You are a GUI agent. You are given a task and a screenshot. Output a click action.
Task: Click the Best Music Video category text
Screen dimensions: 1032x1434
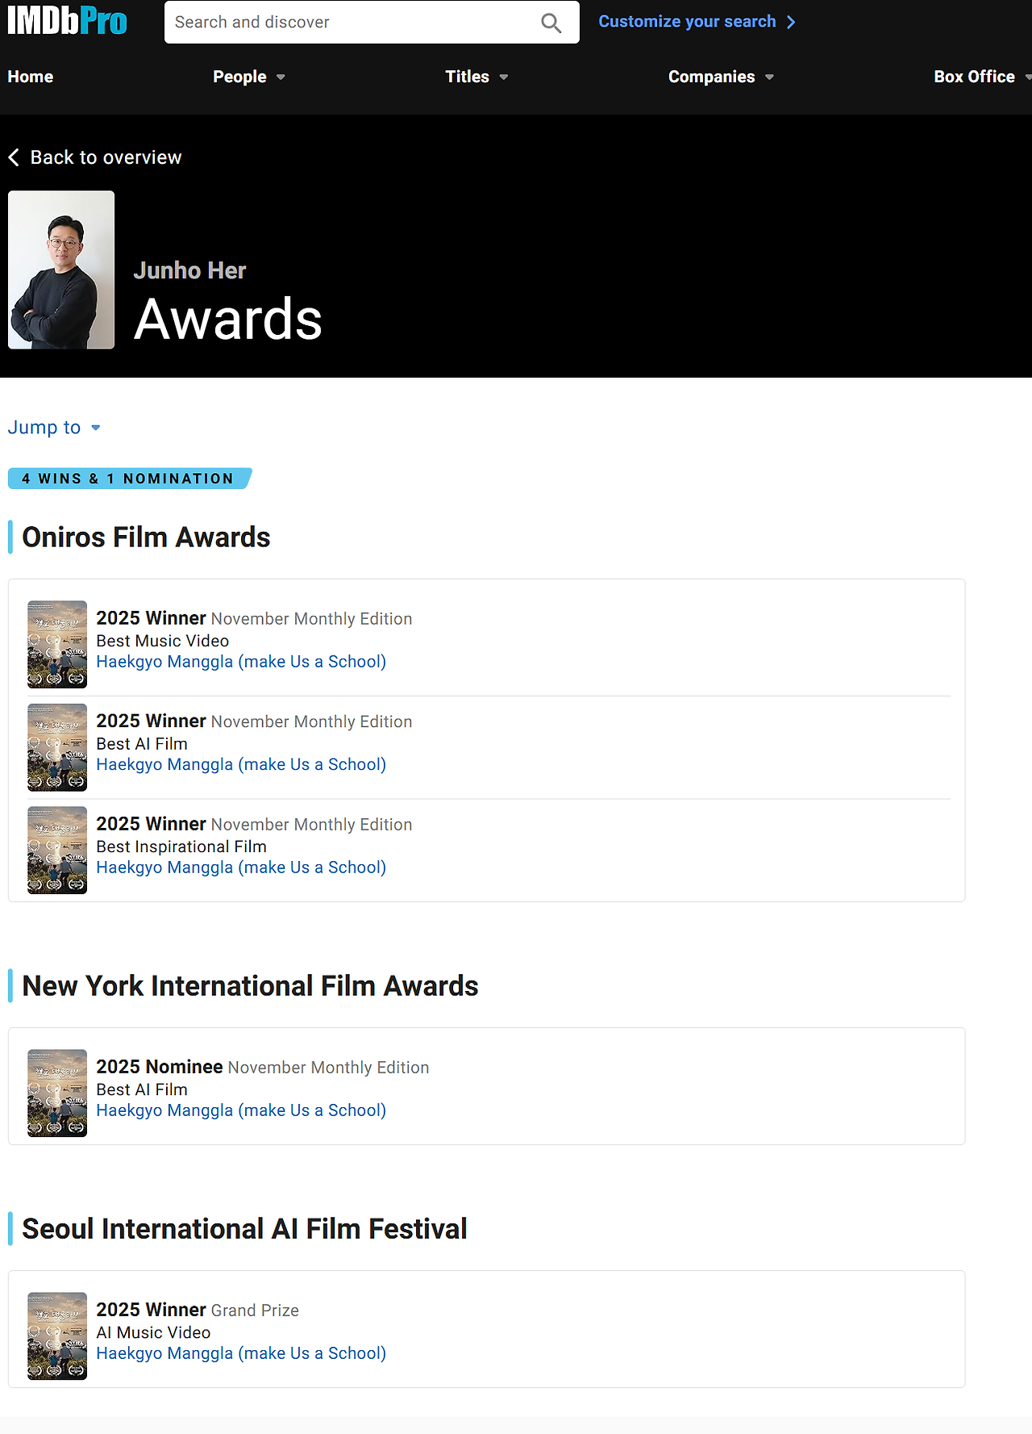(163, 641)
